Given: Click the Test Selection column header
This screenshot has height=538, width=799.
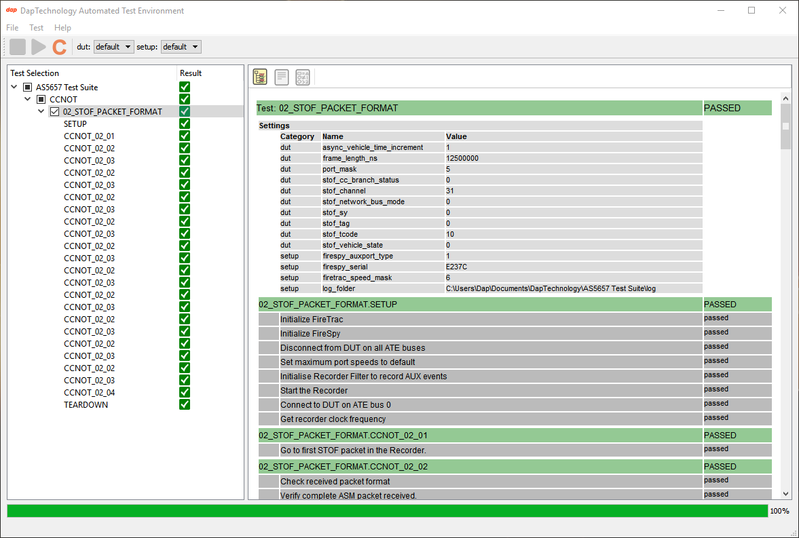Looking at the screenshot, I should 92,73.
